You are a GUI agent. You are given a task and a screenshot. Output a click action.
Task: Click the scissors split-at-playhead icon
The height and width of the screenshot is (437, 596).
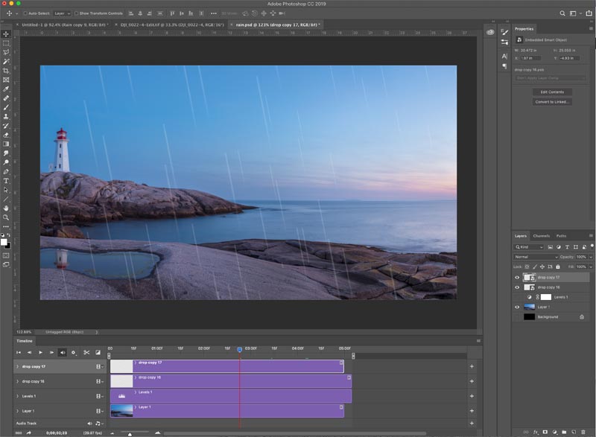(86, 352)
